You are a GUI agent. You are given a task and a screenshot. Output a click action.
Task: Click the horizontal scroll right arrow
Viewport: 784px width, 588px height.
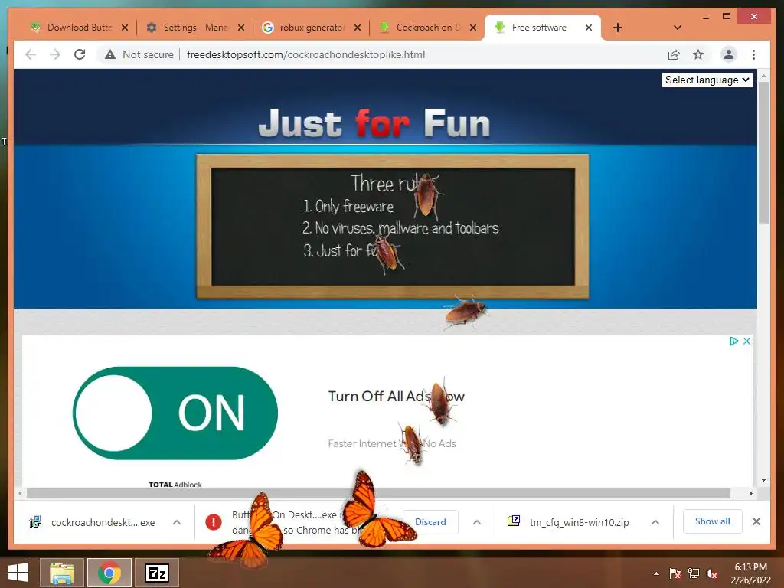coord(750,494)
